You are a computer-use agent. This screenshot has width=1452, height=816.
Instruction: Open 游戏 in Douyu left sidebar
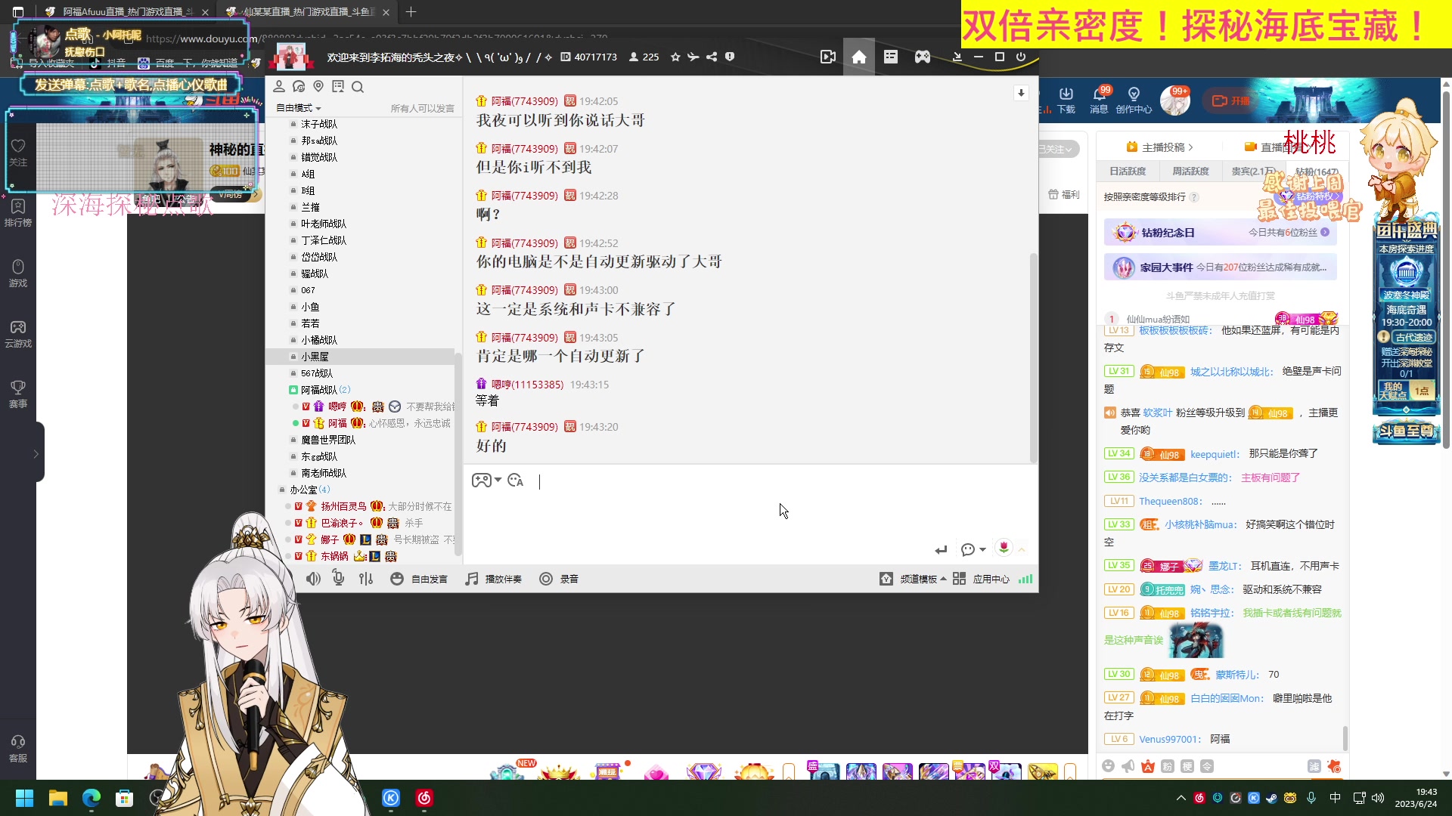point(18,274)
